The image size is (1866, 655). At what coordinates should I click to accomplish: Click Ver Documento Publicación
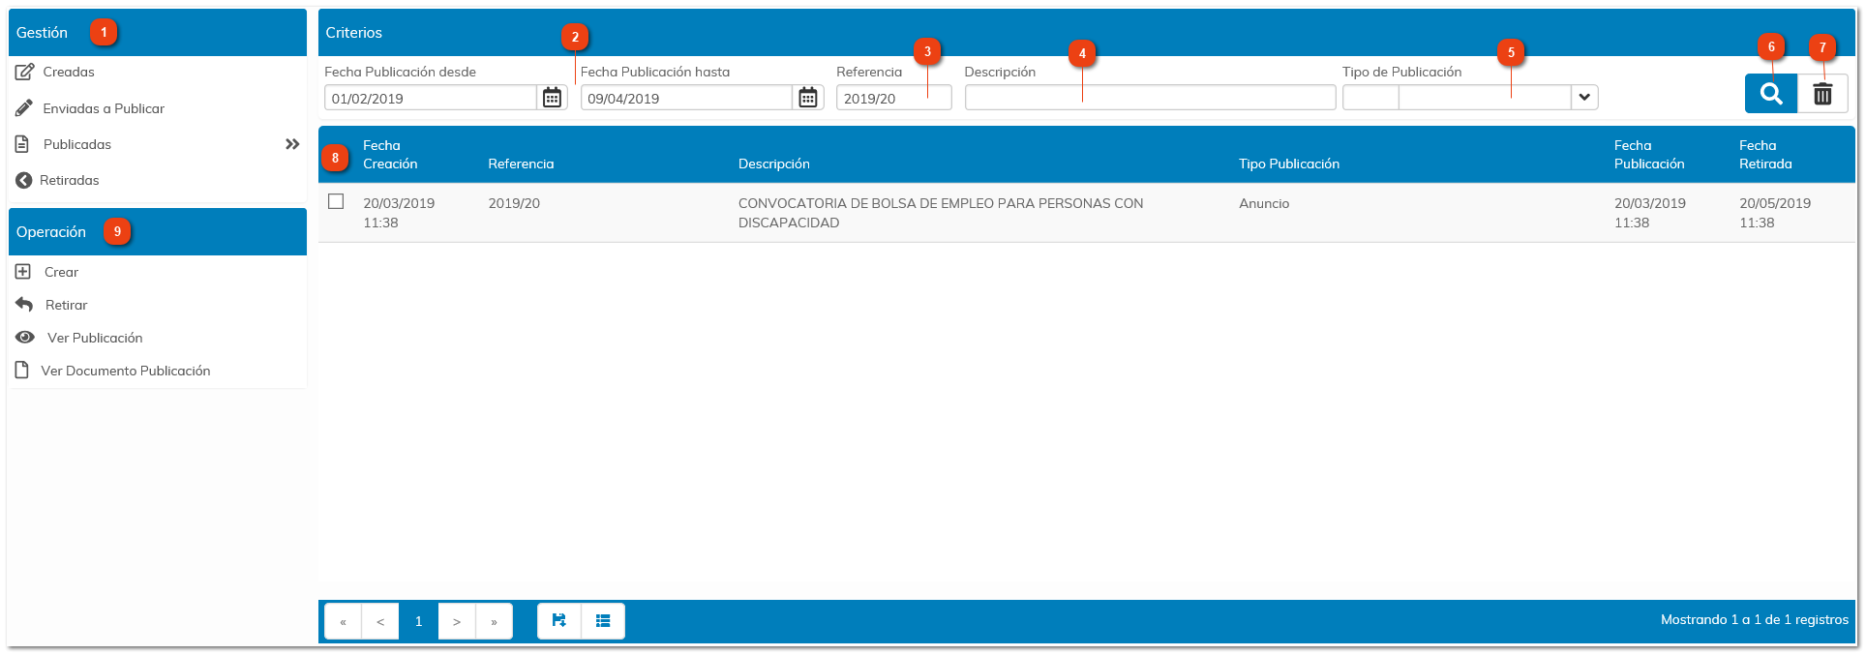pos(125,371)
